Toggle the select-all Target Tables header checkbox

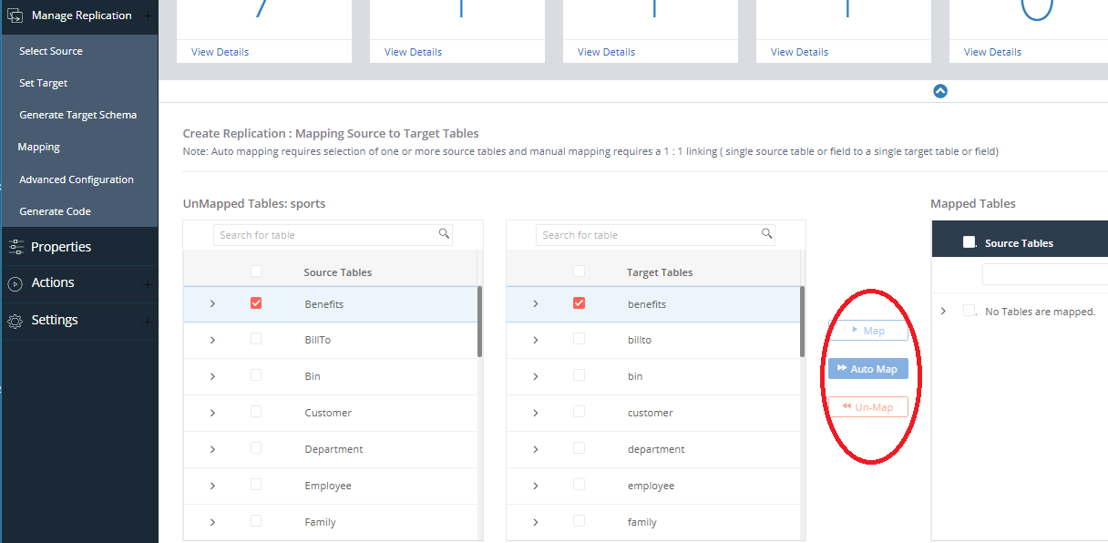pyautogui.click(x=579, y=271)
